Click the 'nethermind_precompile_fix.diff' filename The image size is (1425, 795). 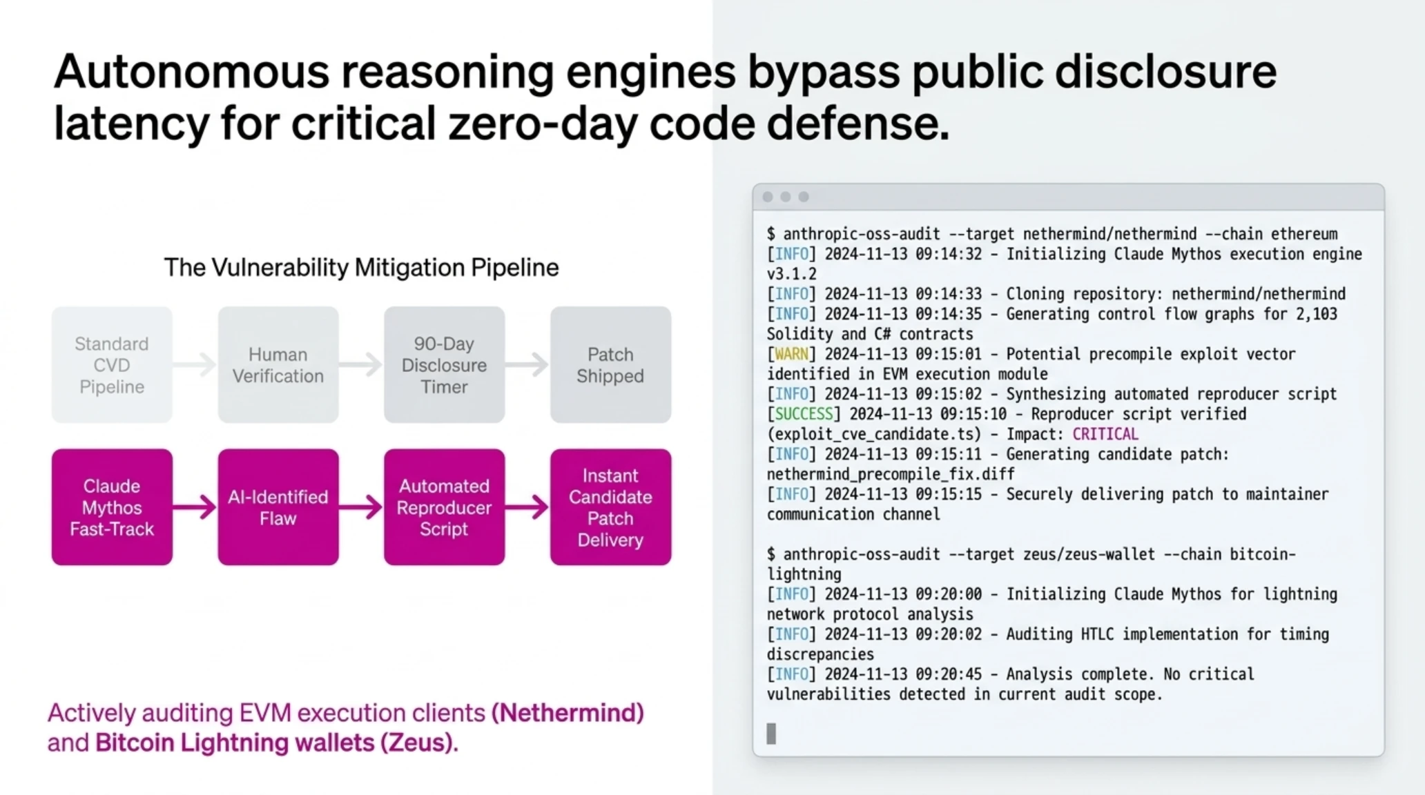[891, 474]
